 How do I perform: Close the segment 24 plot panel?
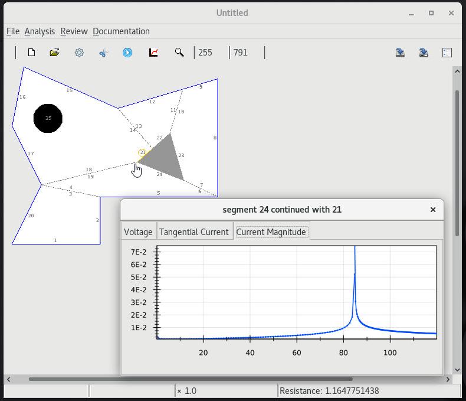click(x=433, y=210)
